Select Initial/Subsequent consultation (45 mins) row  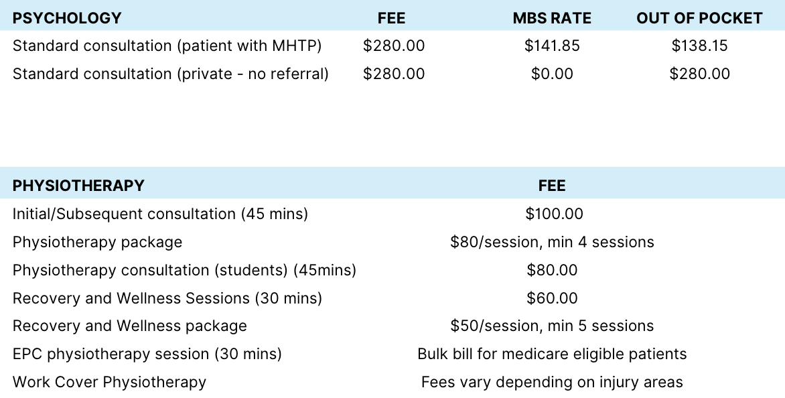point(160,214)
